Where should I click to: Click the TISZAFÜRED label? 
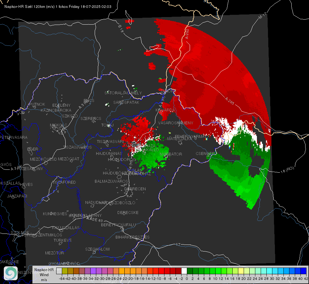64,182
